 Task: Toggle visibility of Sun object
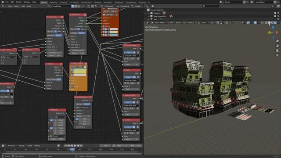pyautogui.click(x=278, y=19)
